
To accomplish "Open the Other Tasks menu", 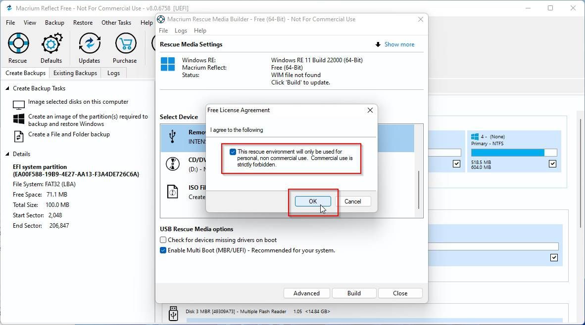I will point(116,23).
